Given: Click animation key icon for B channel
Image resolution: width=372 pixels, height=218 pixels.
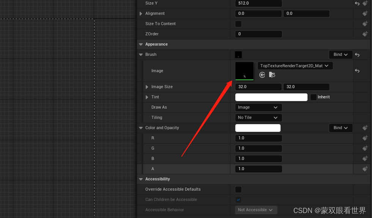Looking at the screenshot, I should [x=365, y=158].
